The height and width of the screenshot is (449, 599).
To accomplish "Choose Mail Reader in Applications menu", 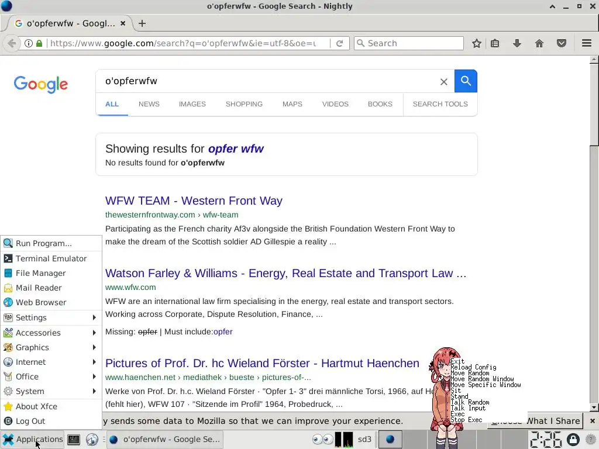I will (51, 288).
